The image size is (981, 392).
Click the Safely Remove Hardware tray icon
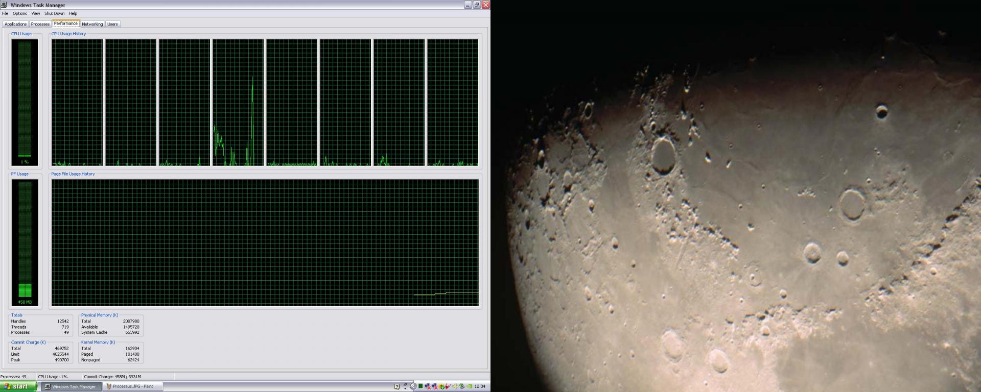tap(462, 386)
